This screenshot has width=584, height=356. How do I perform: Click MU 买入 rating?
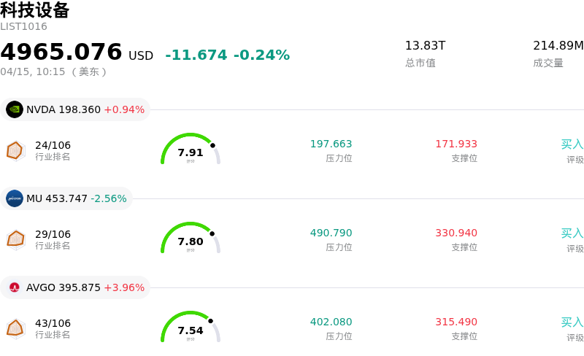pos(572,233)
